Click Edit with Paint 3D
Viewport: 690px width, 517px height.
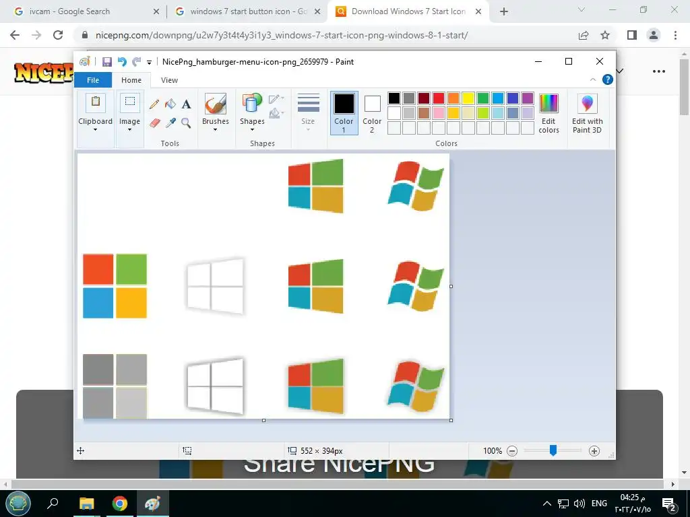click(x=587, y=113)
